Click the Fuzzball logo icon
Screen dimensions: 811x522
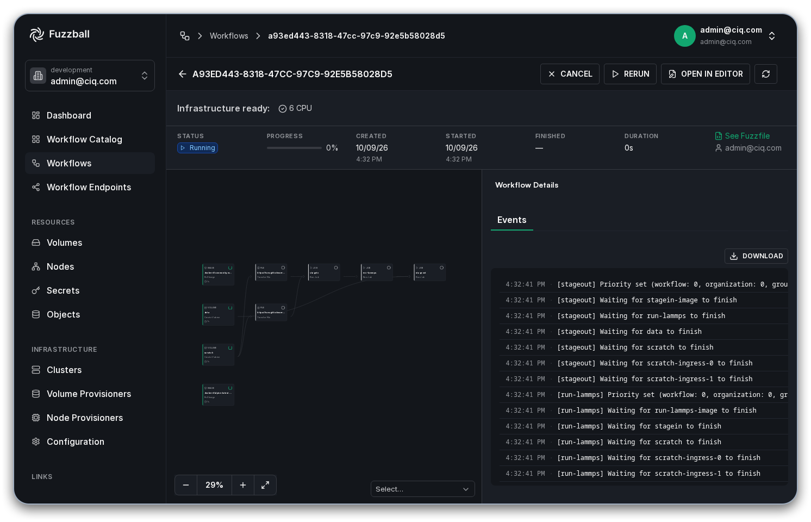click(37, 34)
